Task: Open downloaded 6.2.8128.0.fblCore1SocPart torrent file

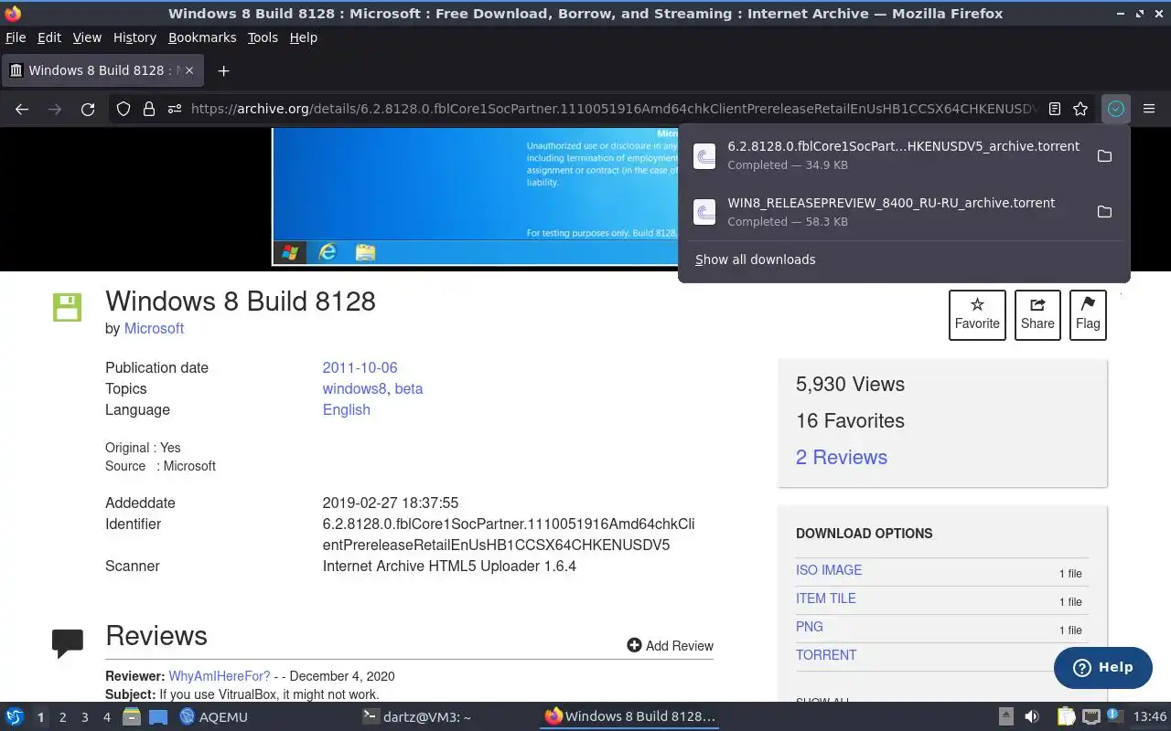Action: click(886, 155)
